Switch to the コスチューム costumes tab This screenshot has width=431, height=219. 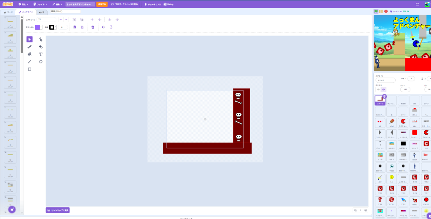pos(26,12)
